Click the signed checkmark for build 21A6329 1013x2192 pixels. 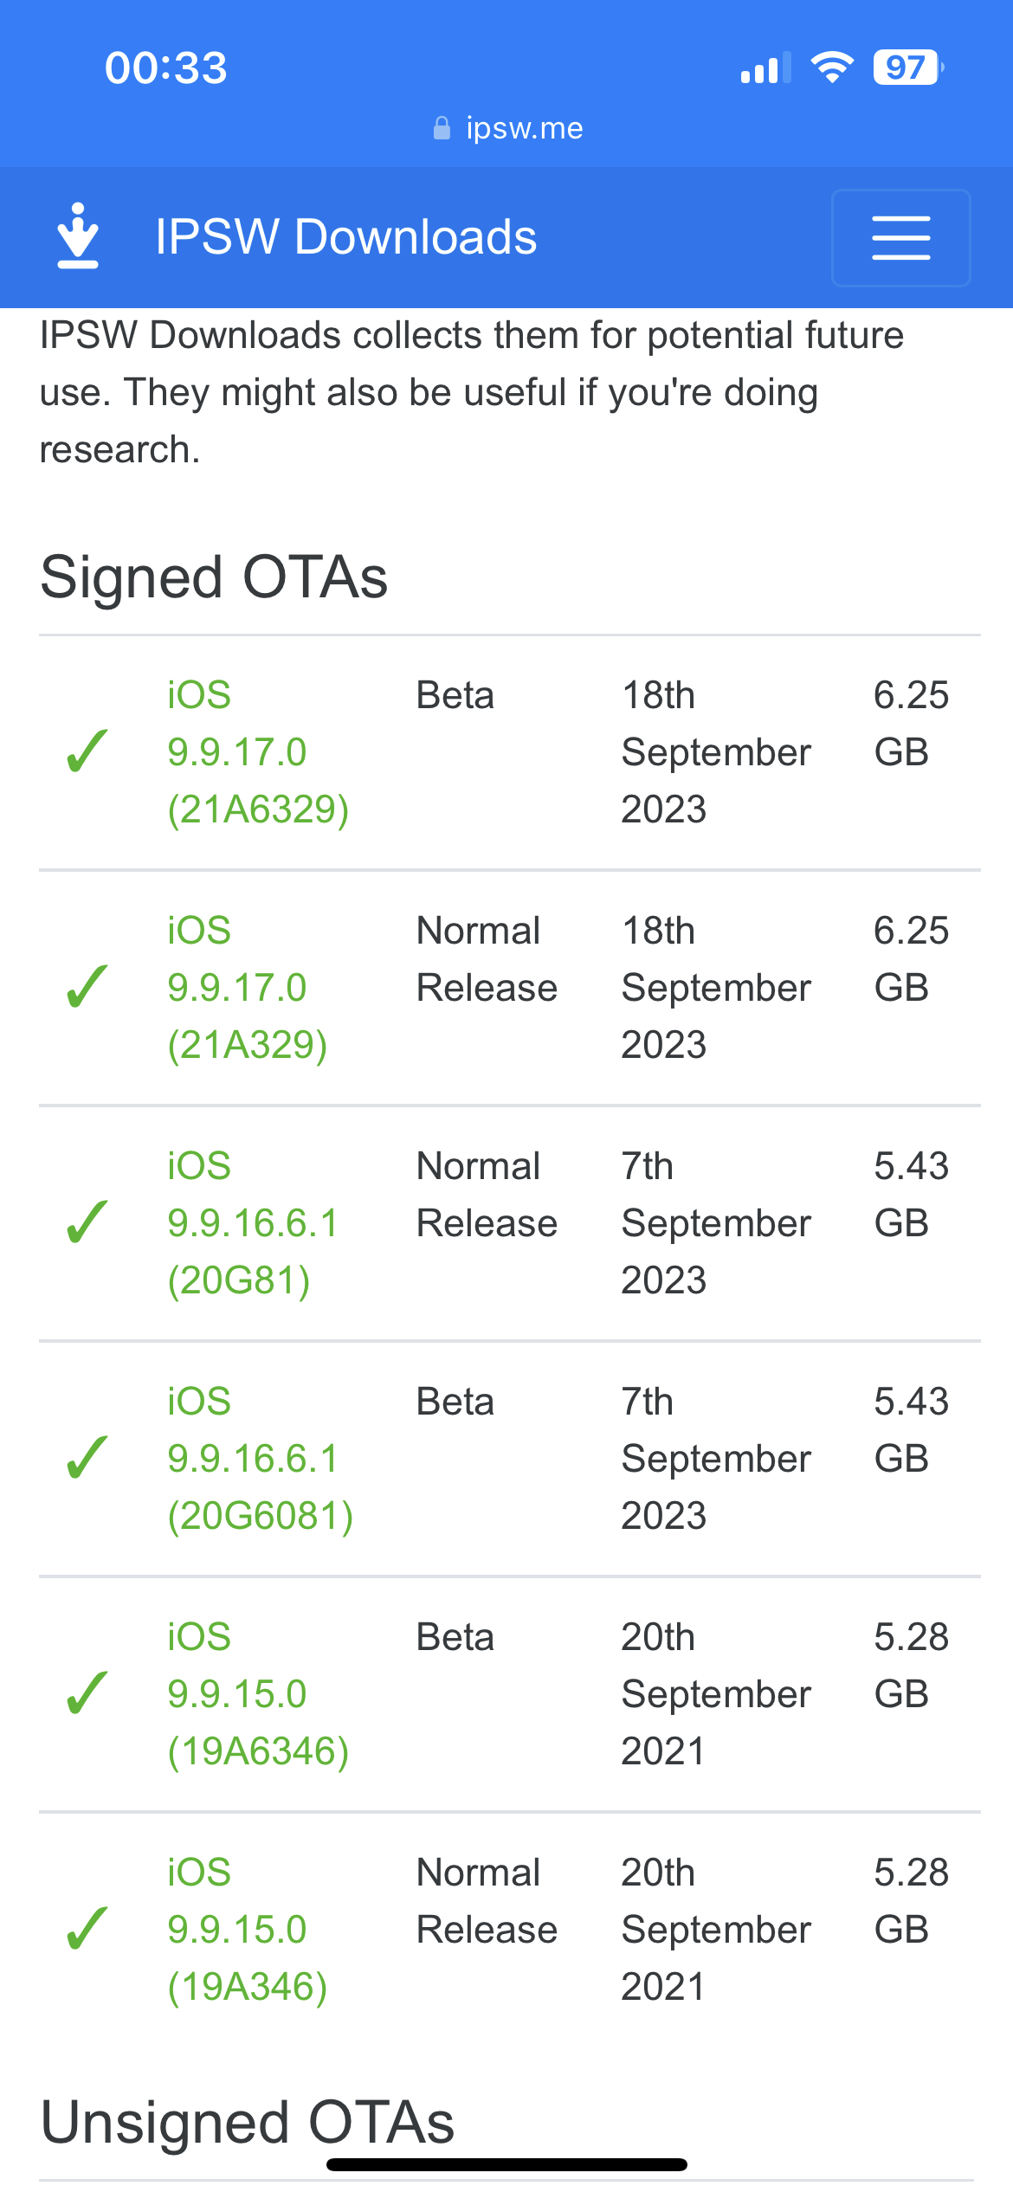coord(87,751)
